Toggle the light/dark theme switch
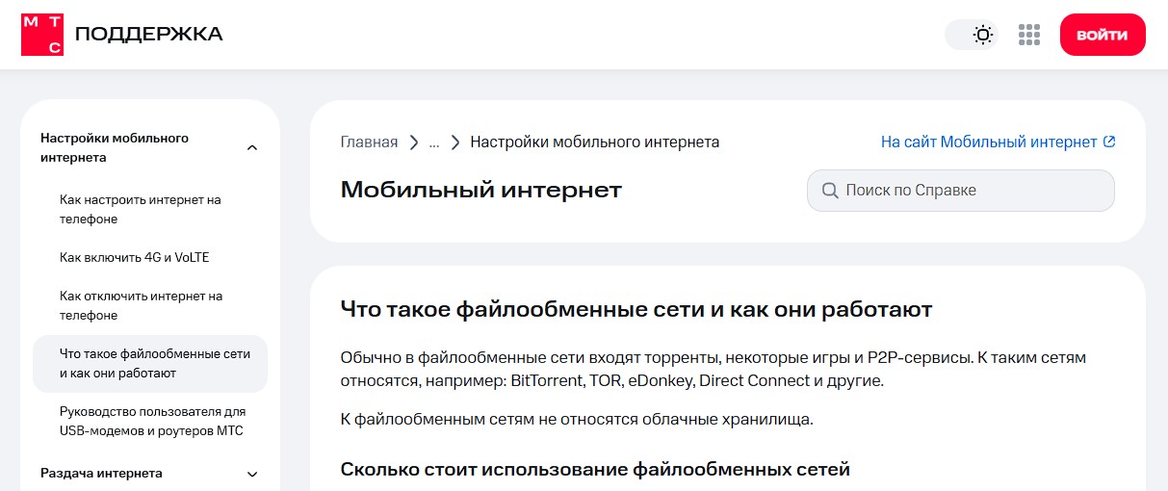The height and width of the screenshot is (491, 1168). pyautogui.click(x=972, y=35)
